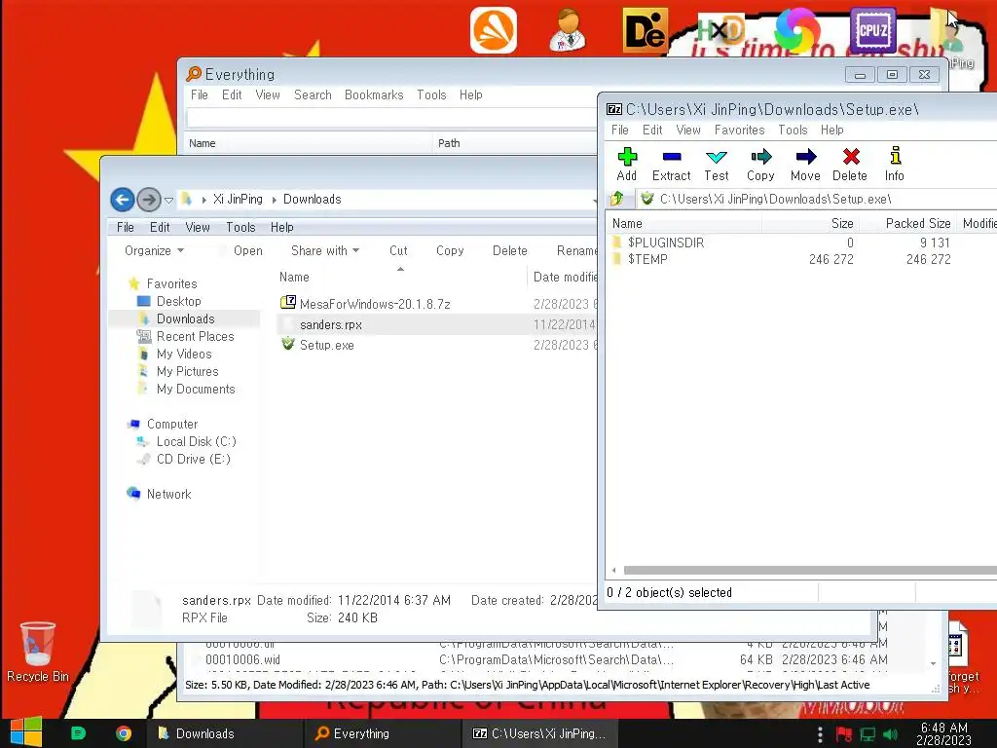Open the Windows Start button
Viewport: 997px width, 748px height.
pos(26,732)
